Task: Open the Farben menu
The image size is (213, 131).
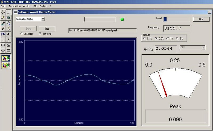Action: coord(43,6)
